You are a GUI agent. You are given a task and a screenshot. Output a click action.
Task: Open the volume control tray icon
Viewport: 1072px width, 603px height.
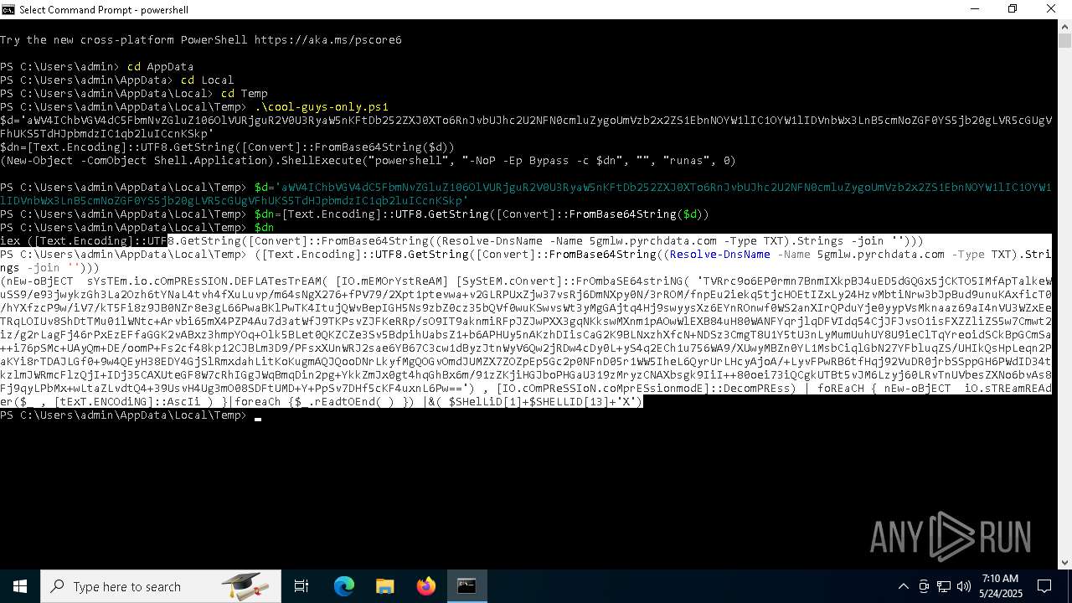click(964, 586)
